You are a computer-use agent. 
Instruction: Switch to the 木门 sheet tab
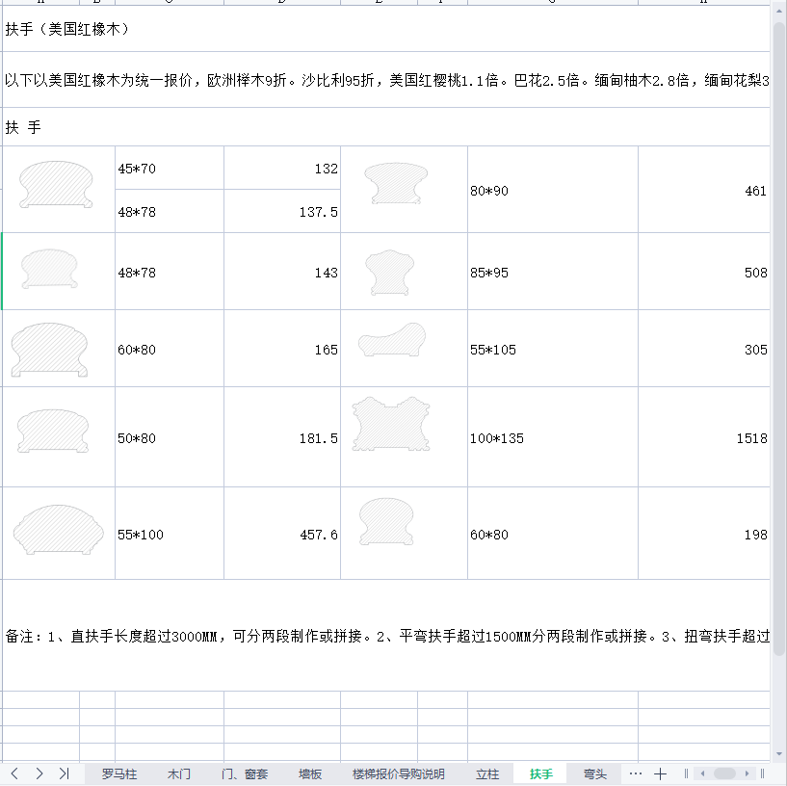[x=179, y=773]
